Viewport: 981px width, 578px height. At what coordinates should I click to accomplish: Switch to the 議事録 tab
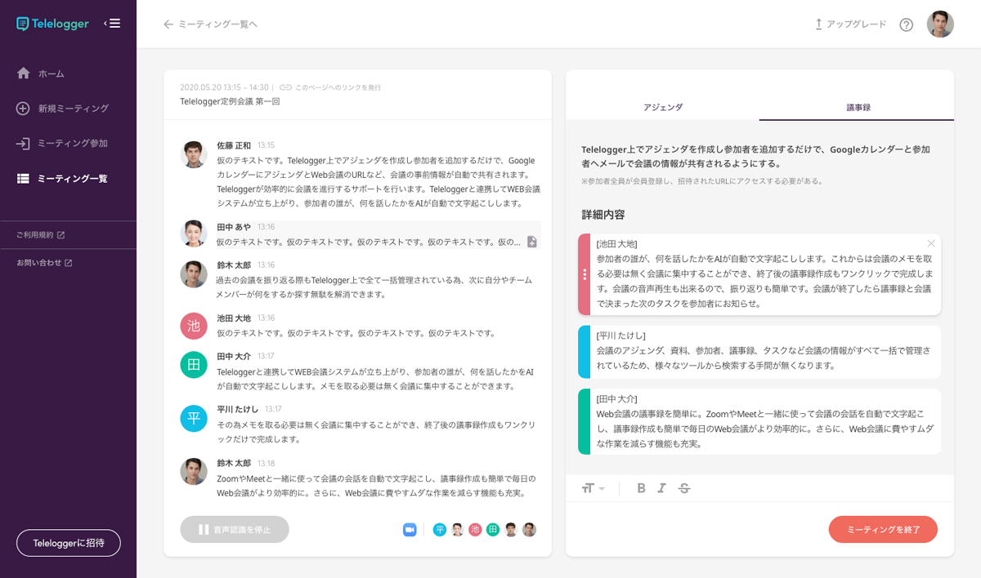pyautogui.click(x=857, y=107)
